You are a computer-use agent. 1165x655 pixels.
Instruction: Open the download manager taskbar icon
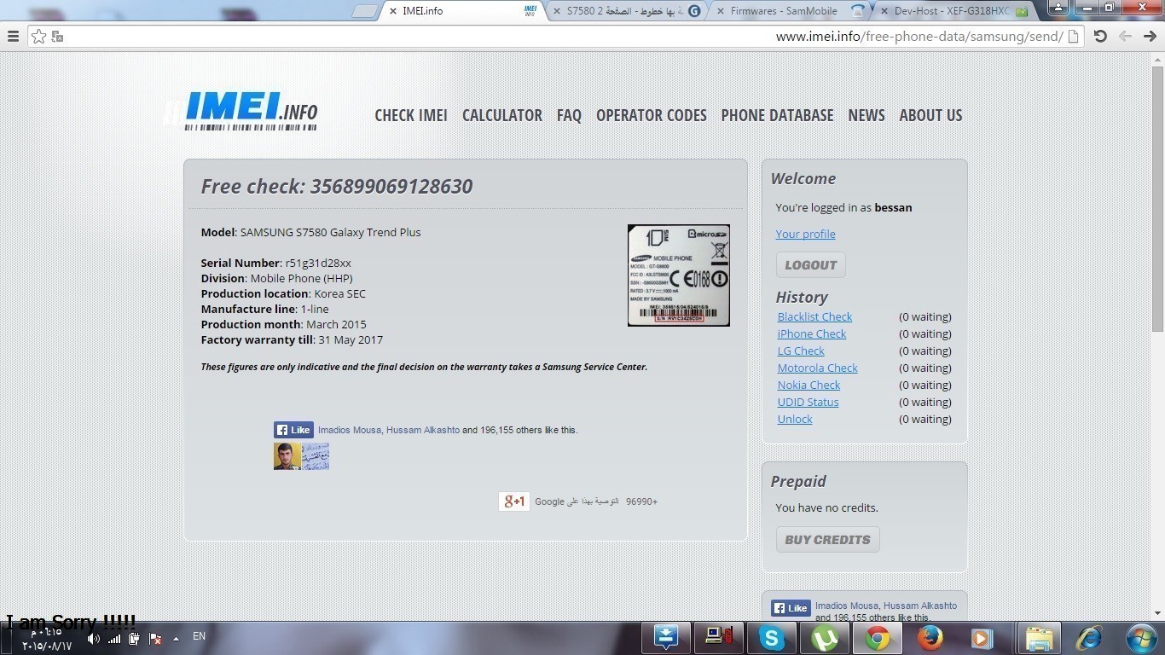coord(666,637)
